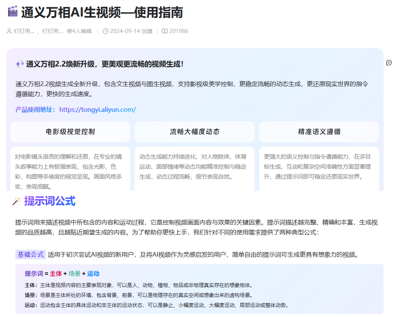This screenshot has width=412, height=317.
Task: Click the sparkle icon before the 2.2 upgrade heading
Action: click(20, 64)
